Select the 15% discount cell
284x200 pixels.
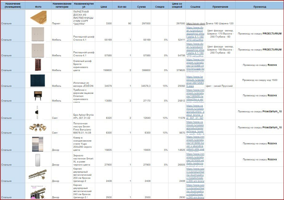point(160,80)
